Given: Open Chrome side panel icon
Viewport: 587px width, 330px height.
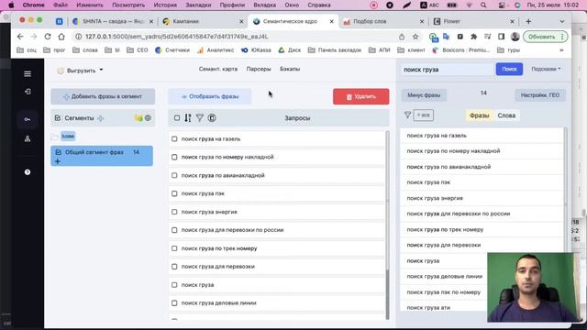Looking at the screenshot, I should 501,37.
